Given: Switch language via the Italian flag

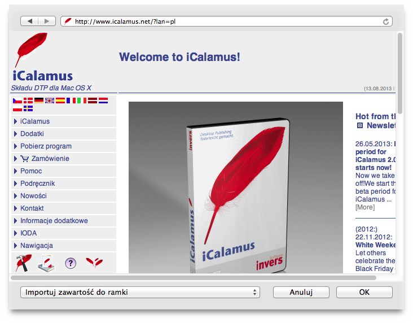Looking at the screenshot, I should 82,101.
